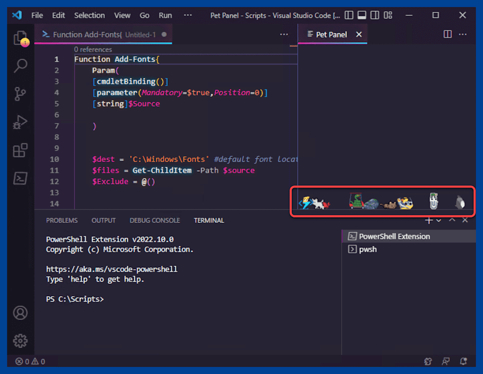
Task: Open the View menu
Action: [x=122, y=15]
